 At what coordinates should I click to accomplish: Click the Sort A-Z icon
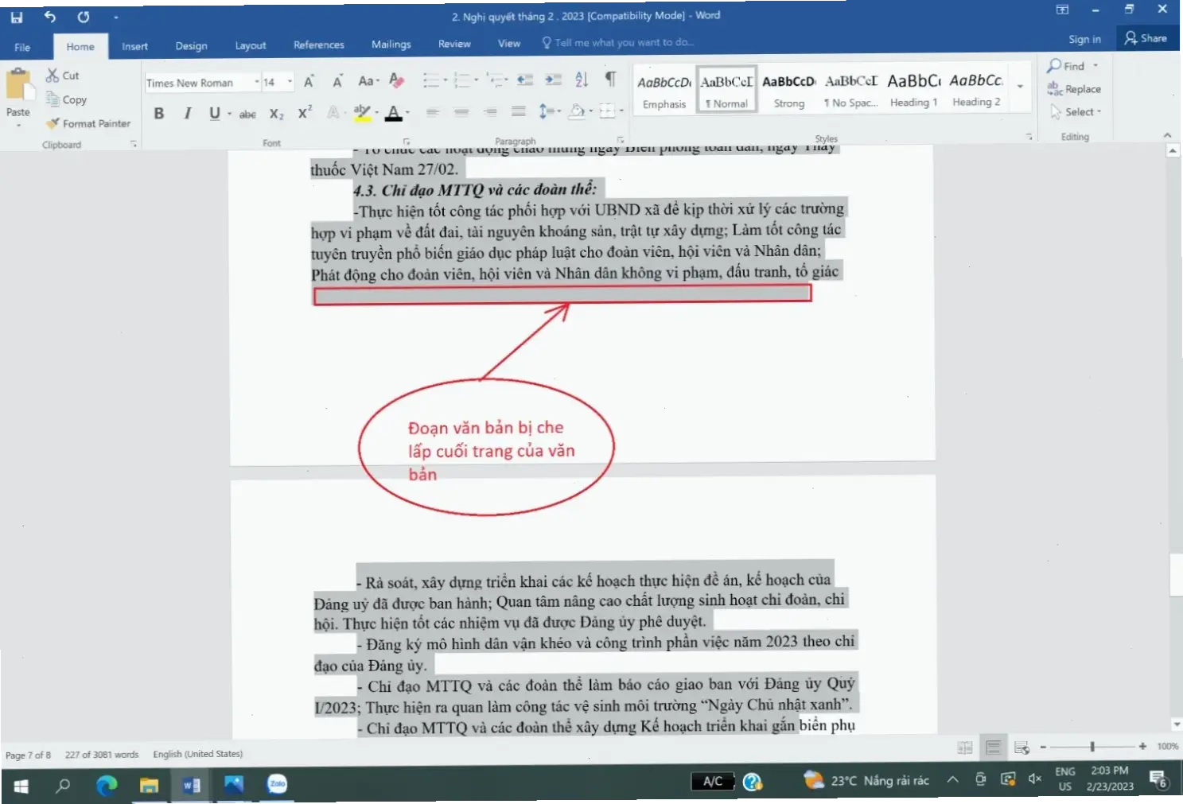[582, 80]
